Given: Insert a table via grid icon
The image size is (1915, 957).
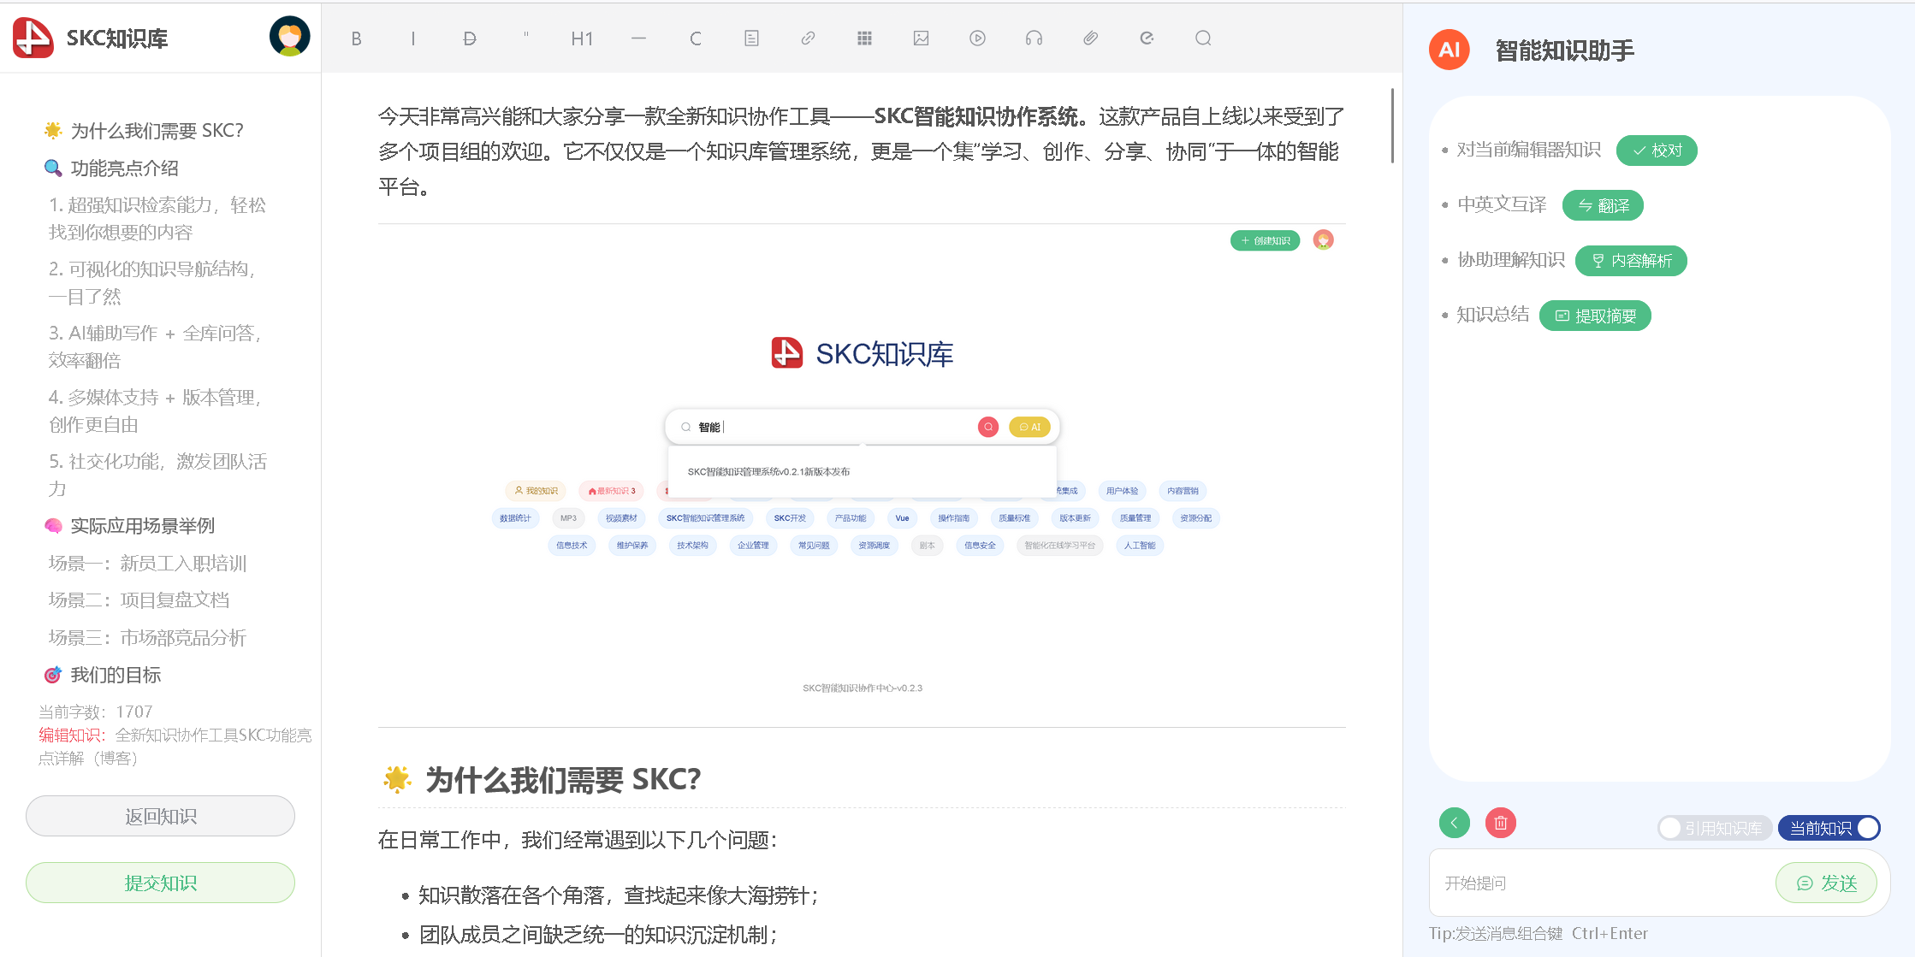Looking at the screenshot, I should [864, 38].
